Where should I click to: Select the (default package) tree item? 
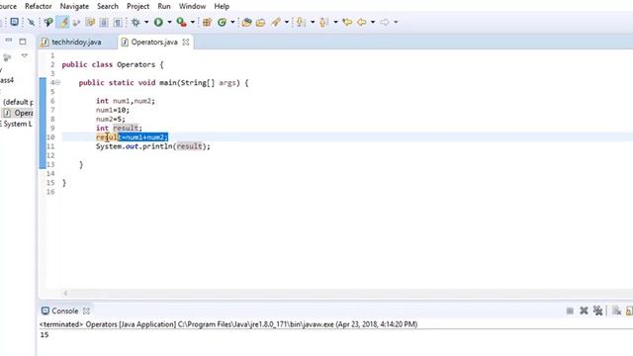(18, 102)
